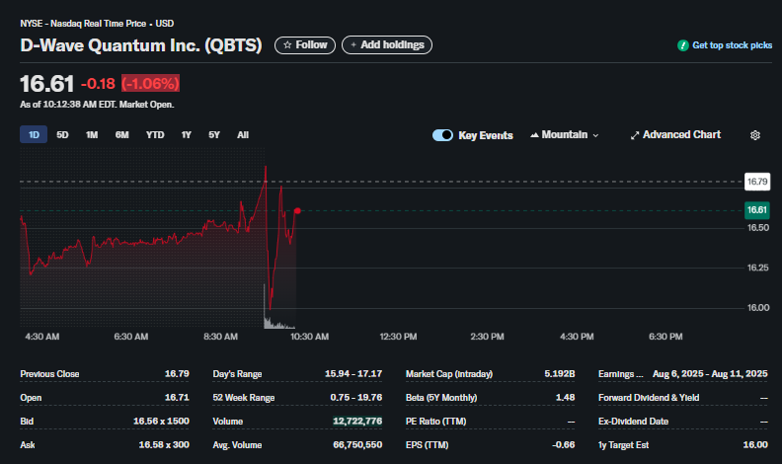782x464 pixels.
Task: Click the mountain chart type icon
Action: pos(534,134)
